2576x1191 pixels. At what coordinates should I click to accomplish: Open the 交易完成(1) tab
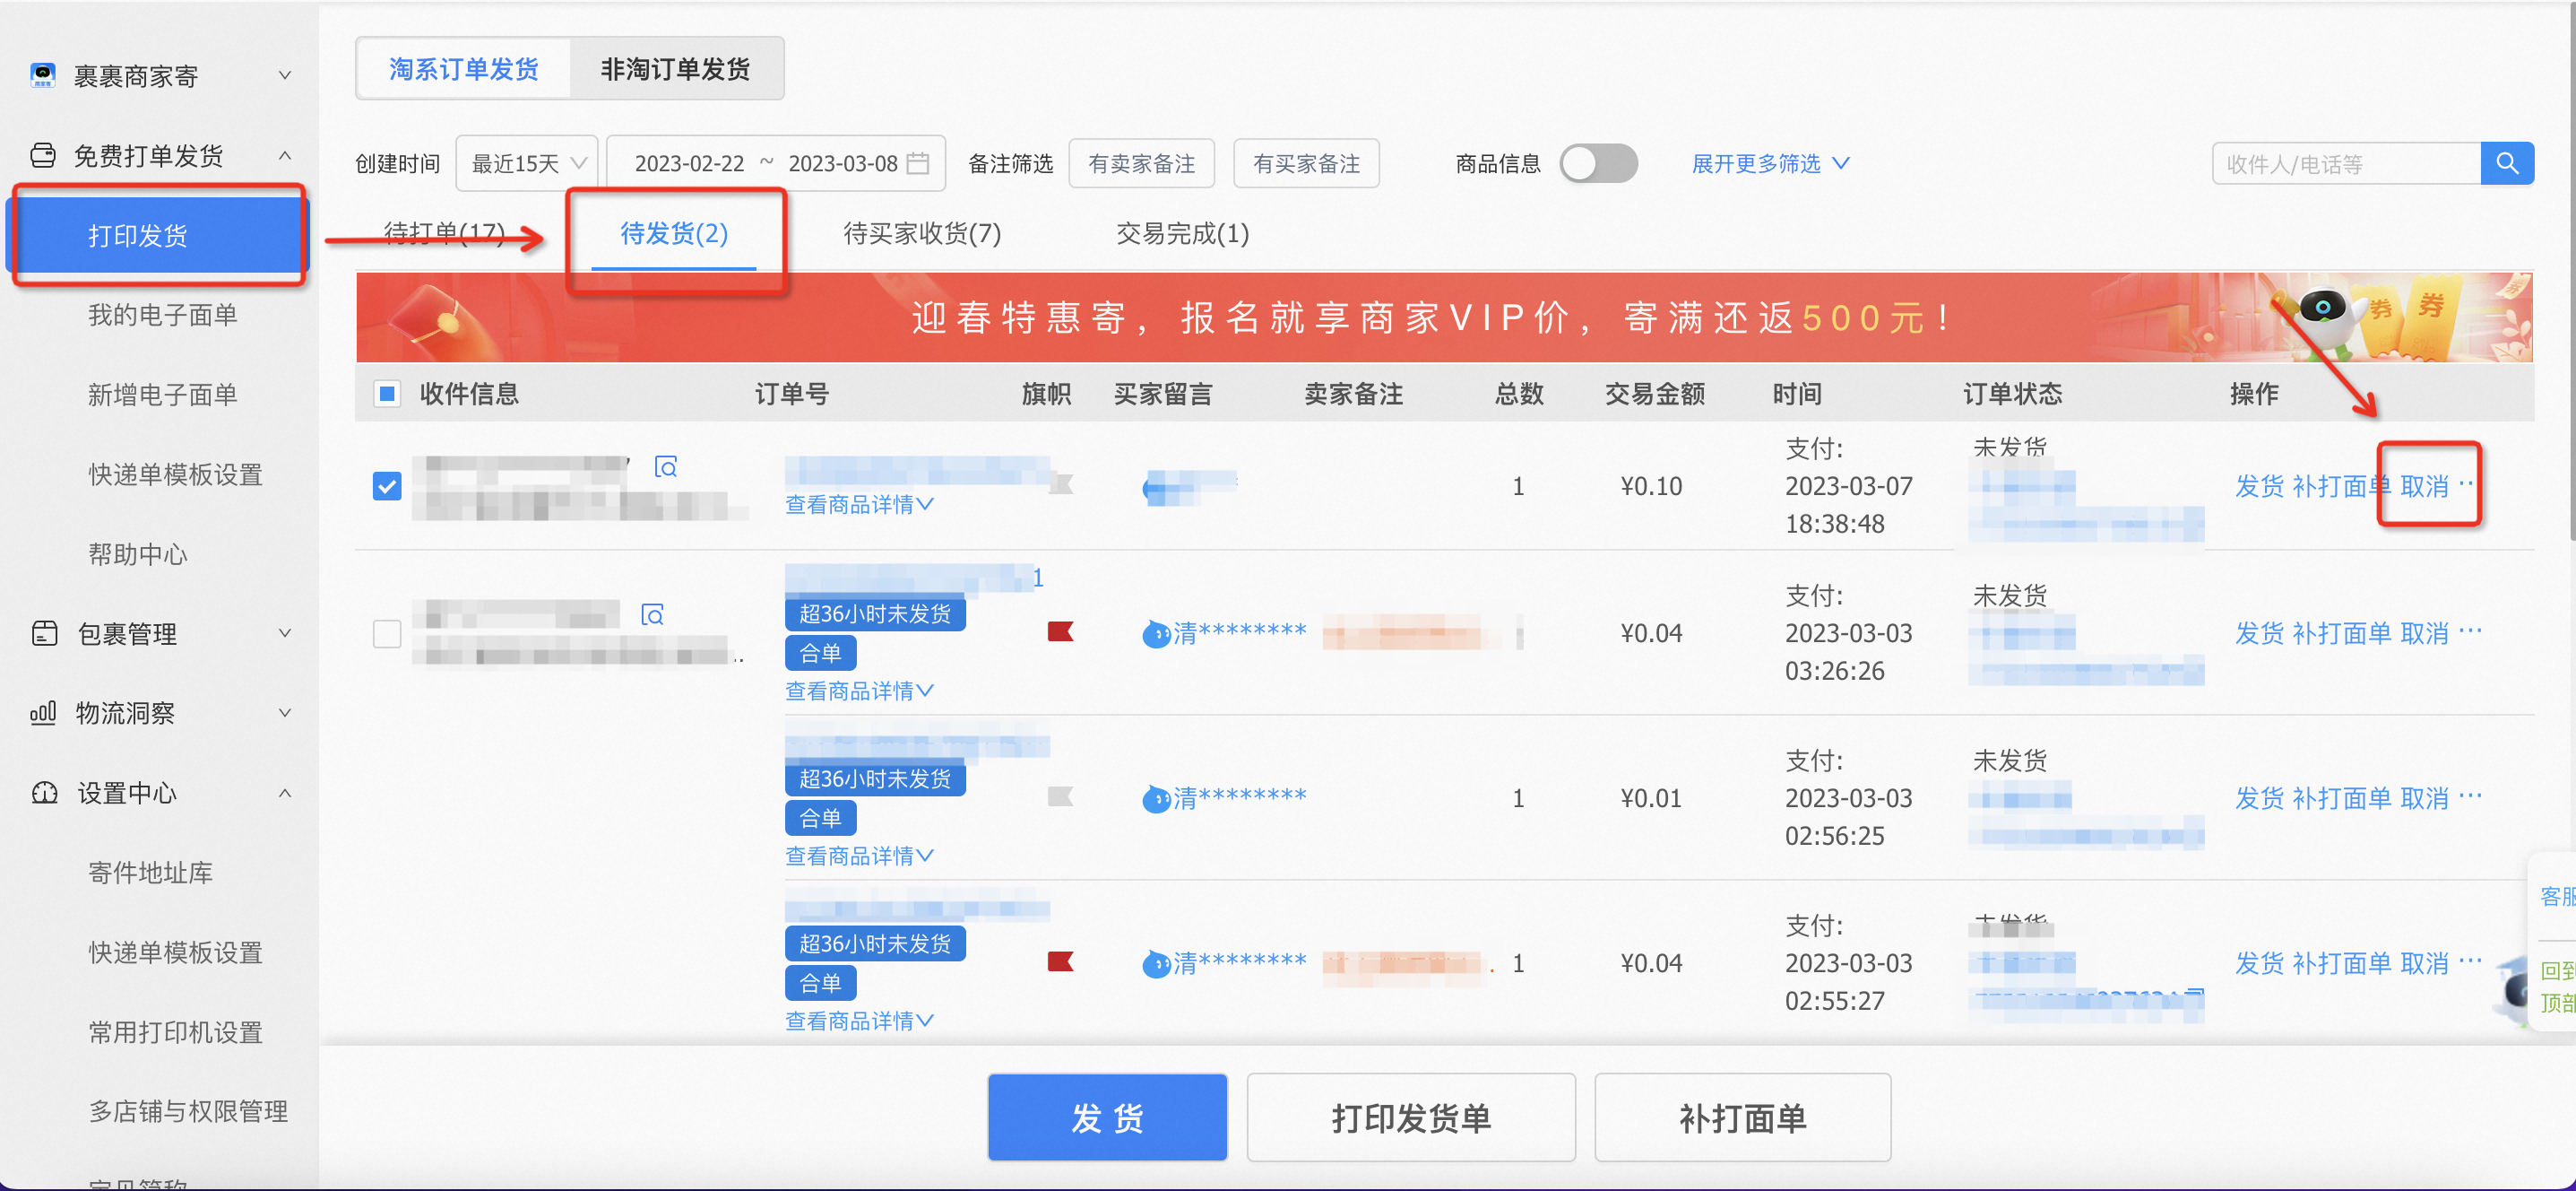tap(1182, 233)
